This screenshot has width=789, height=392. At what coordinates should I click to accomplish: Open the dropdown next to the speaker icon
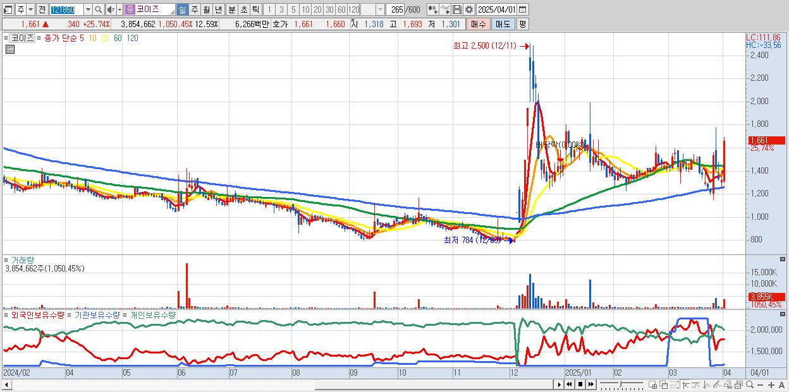[x=119, y=9]
